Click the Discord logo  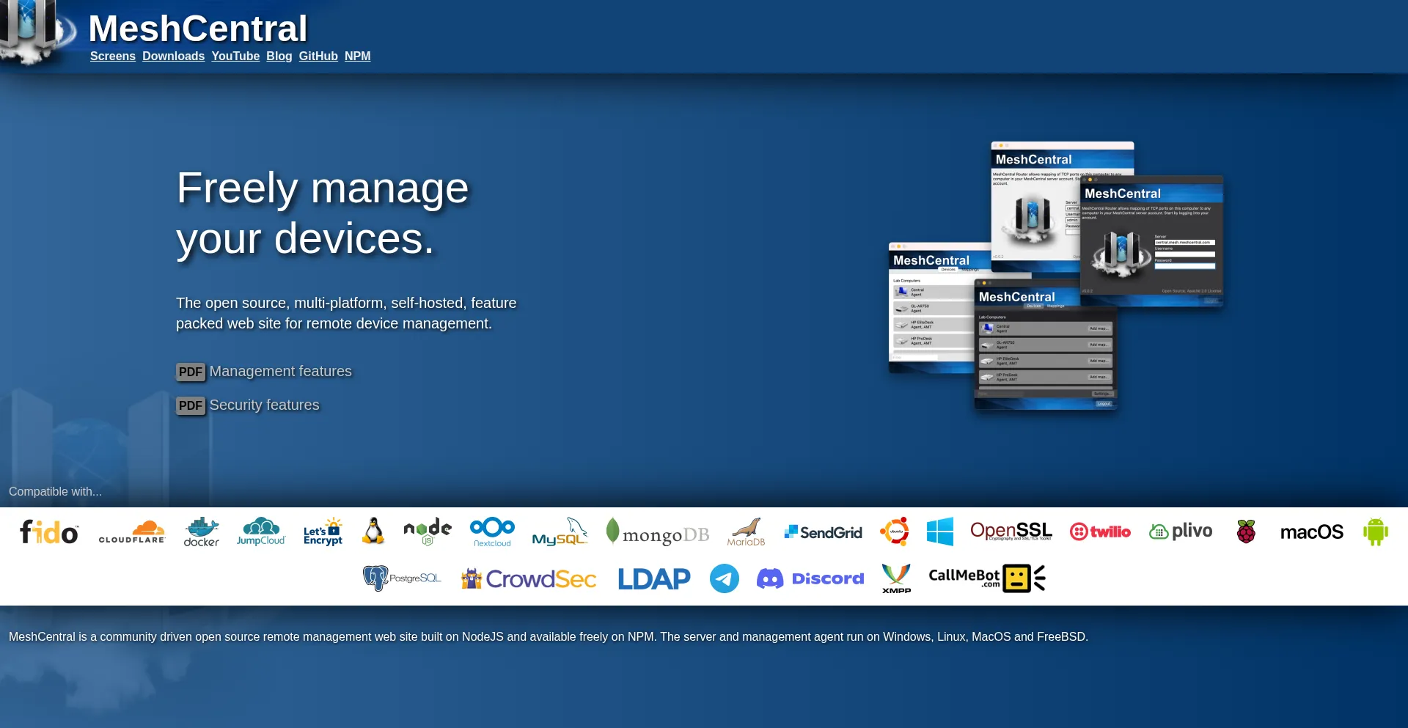click(810, 578)
